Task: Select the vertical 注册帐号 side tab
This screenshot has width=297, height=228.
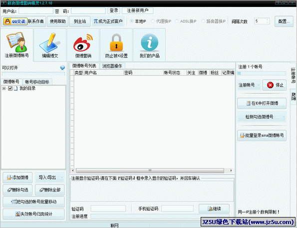Action: (293, 75)
